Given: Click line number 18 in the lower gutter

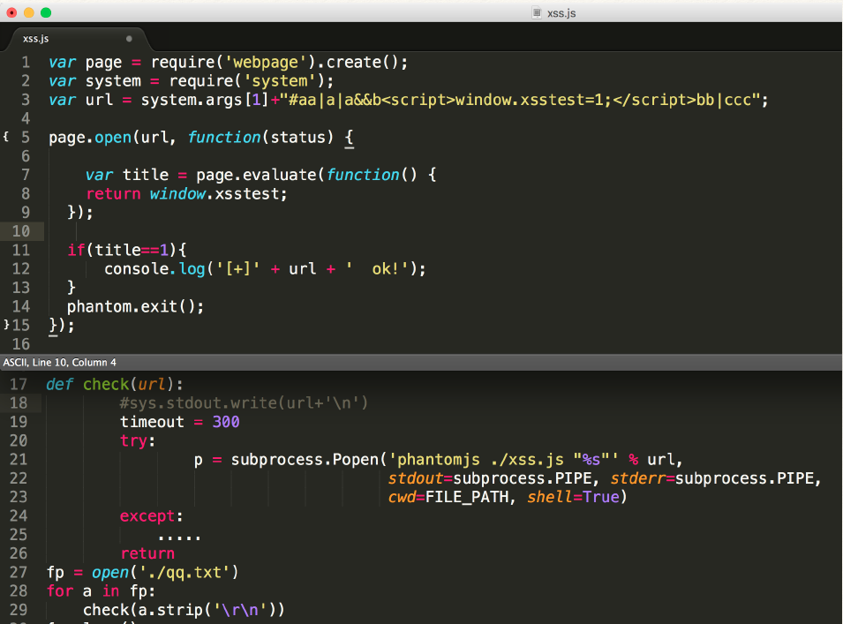Looking at the screenshot, I should pyautogui.click(x=19, y=402).
